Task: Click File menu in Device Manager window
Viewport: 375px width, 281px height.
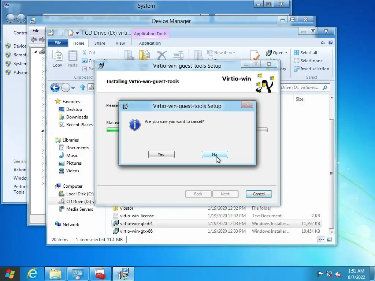Action: [x=36, y=31]
